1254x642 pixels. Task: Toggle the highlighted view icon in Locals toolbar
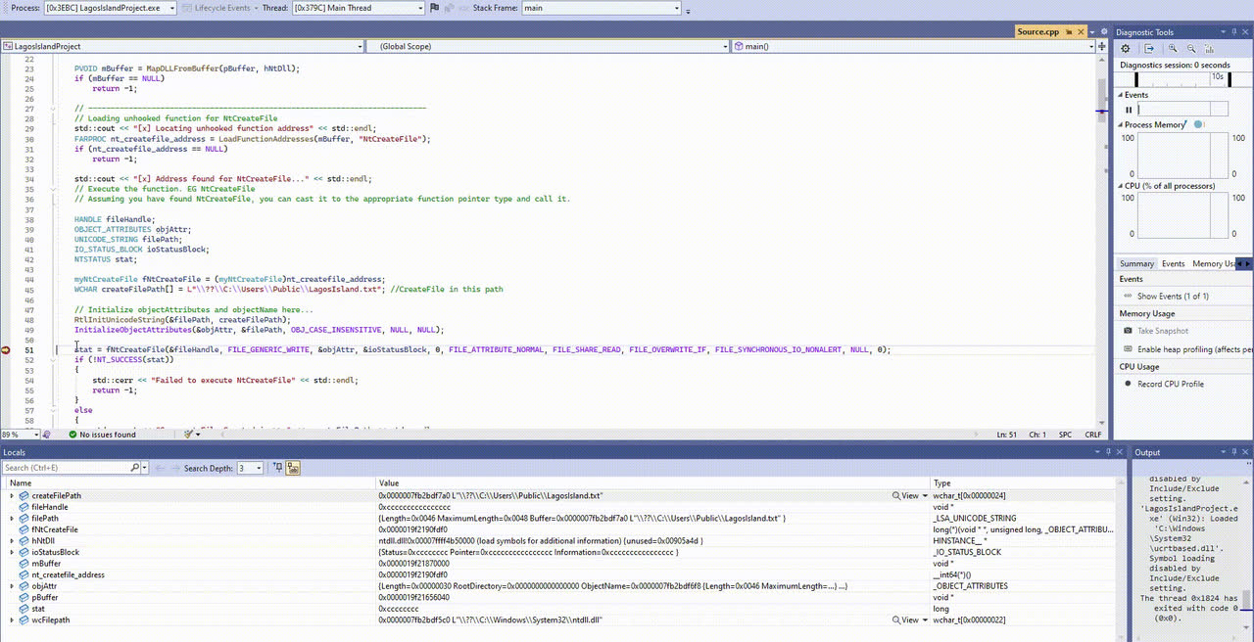293,468
